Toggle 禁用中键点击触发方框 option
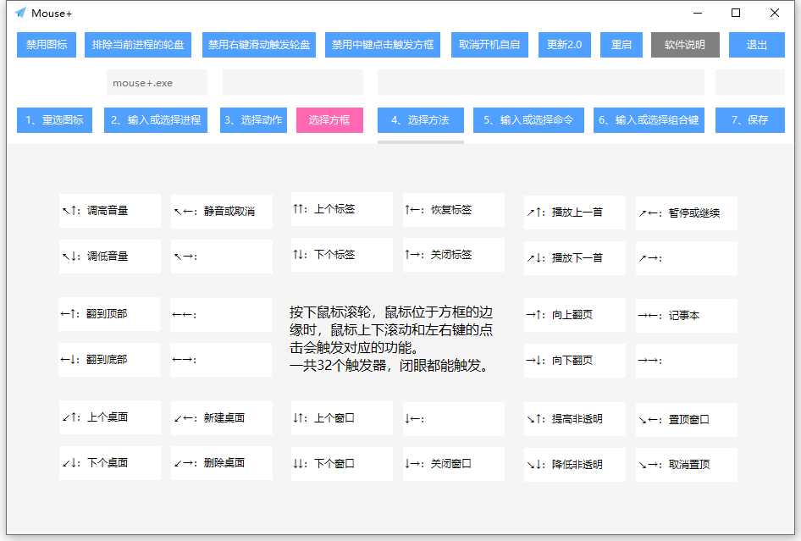 click(383, 45)
